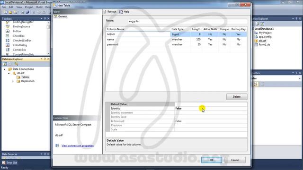Click the My Project icon in Solution Explorer
Viewport: 303px width, 170px height.
(256, 33)
